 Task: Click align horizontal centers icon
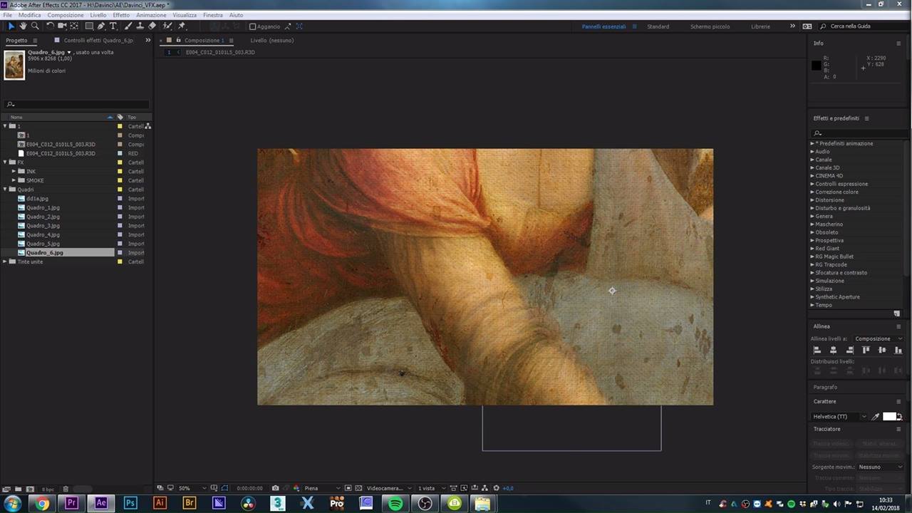coord(834,350)
